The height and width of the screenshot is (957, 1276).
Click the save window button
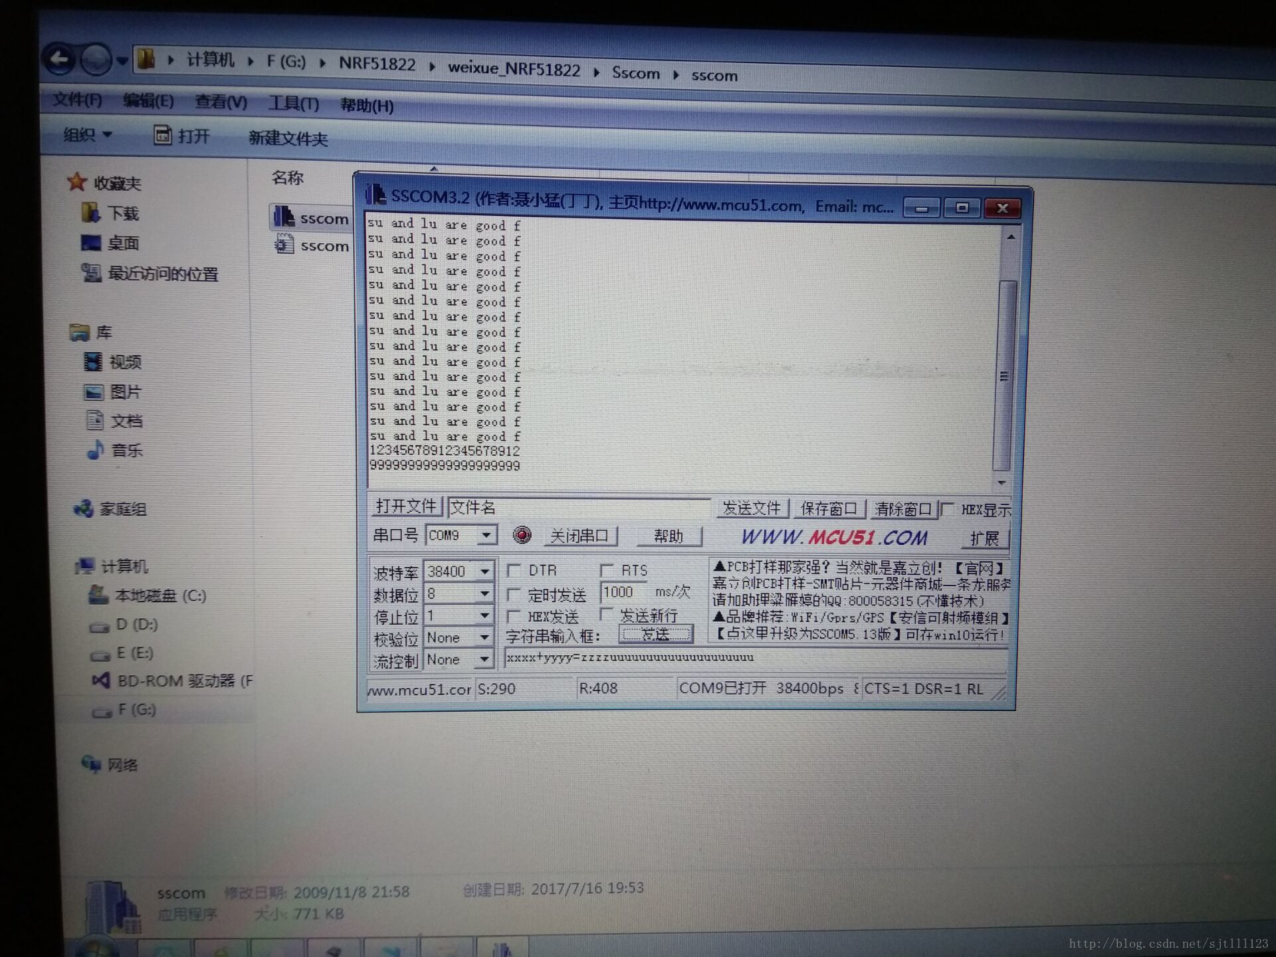tap(829, 509)
